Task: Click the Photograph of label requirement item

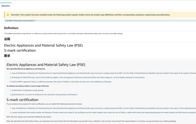Action: 77,77
